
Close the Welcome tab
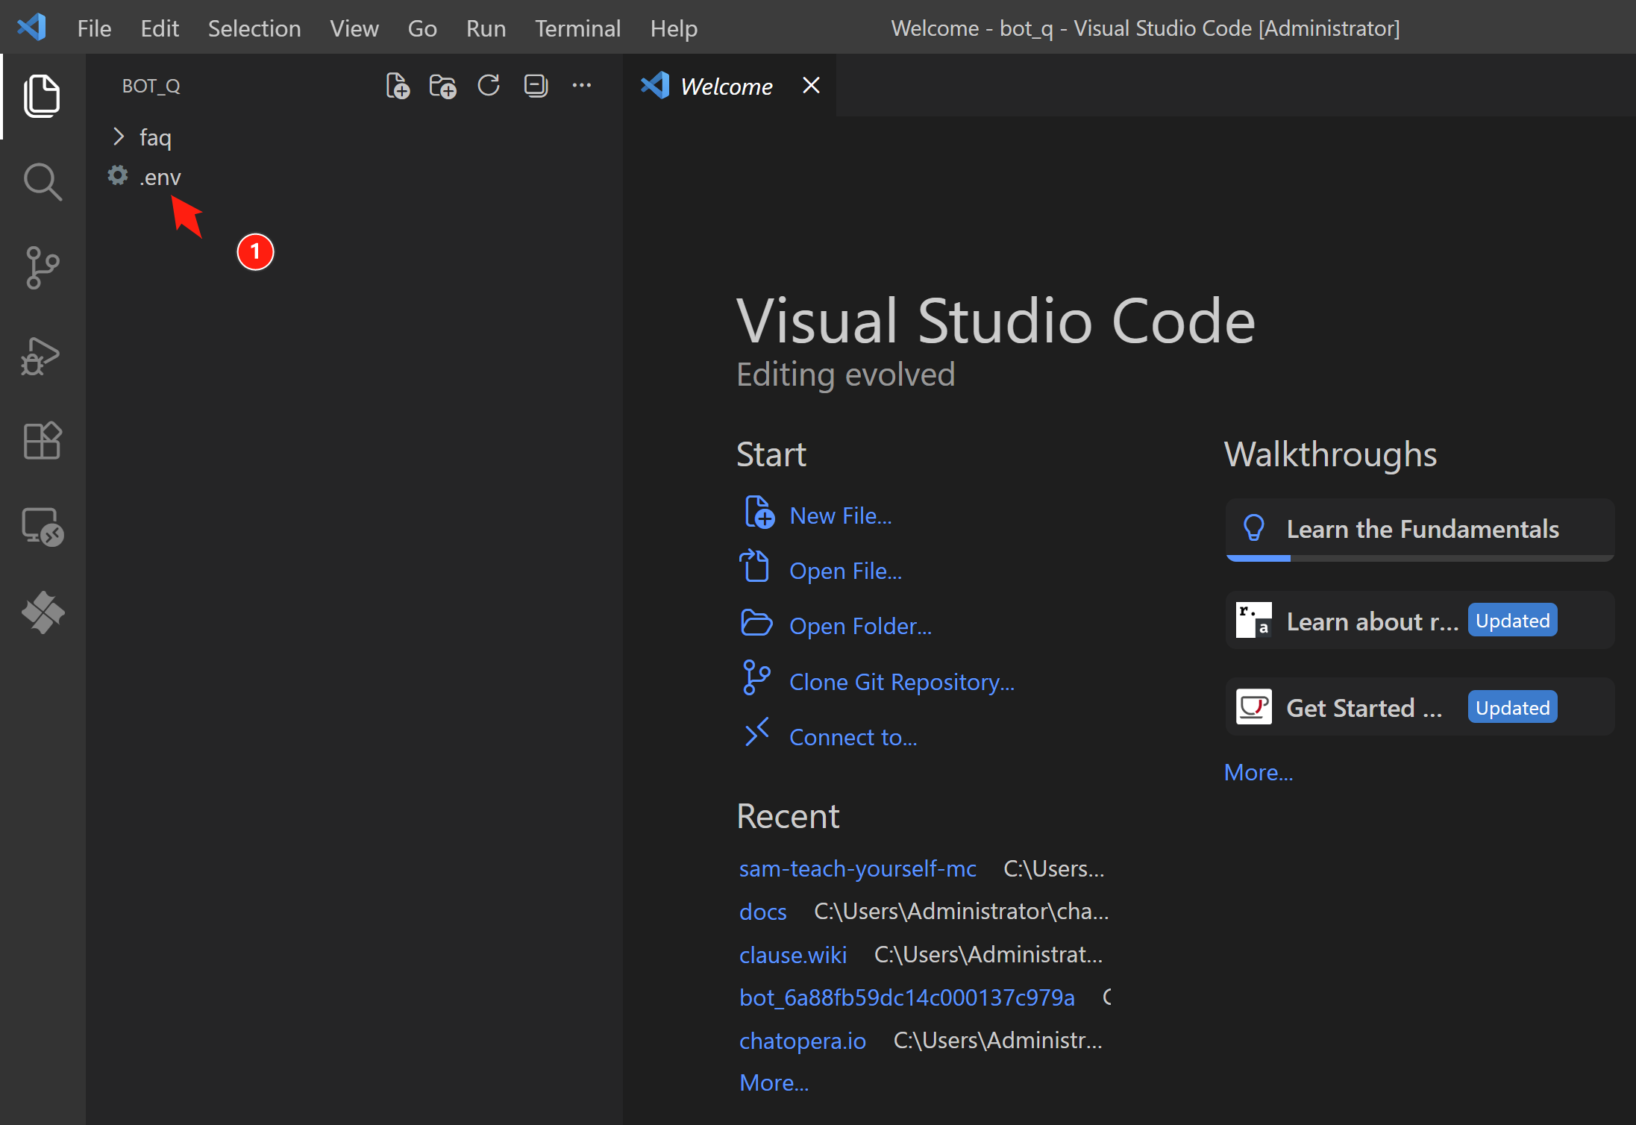pyautogui.click(x=811, y=86)
